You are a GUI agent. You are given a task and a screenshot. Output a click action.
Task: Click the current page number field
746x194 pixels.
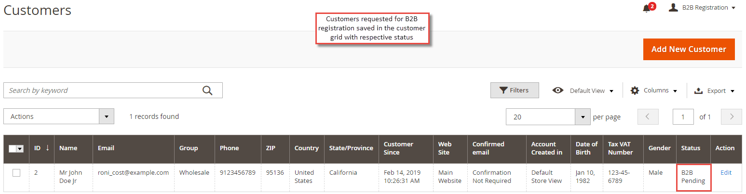coord(684,116)
